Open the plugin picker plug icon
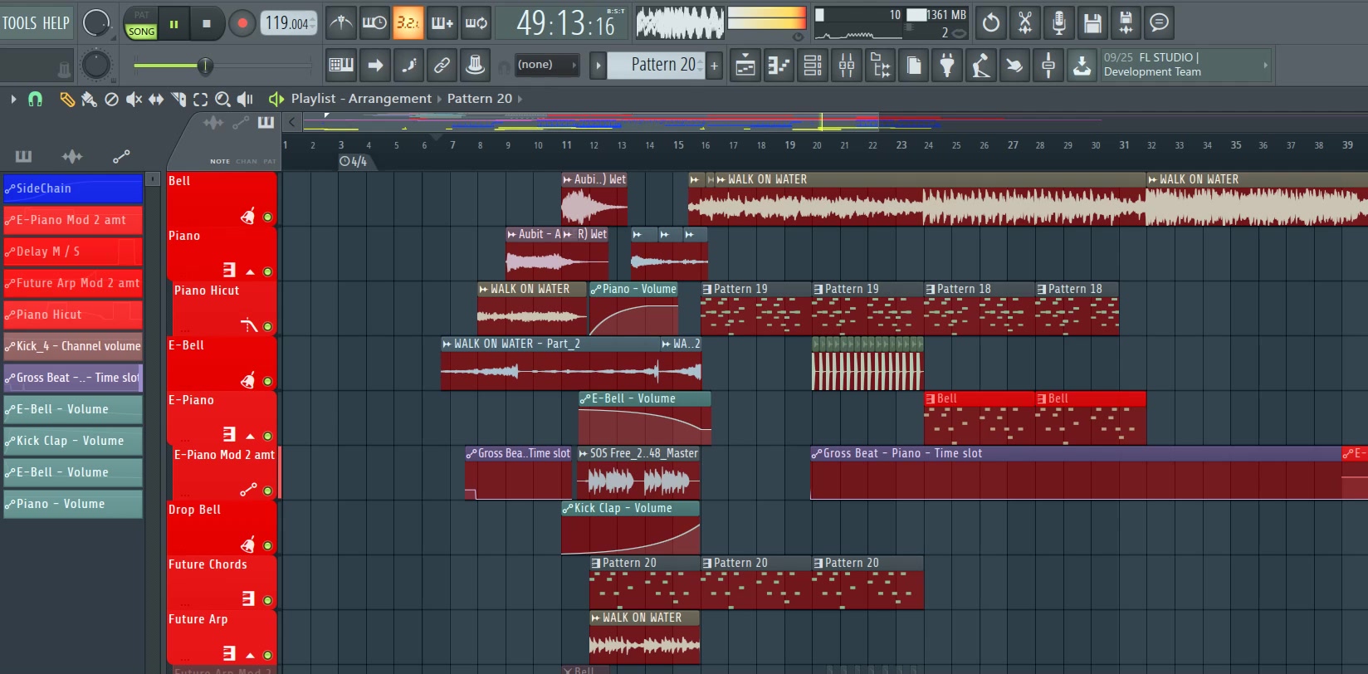Viewport: 1368px width, 674px height. point(947,65)
